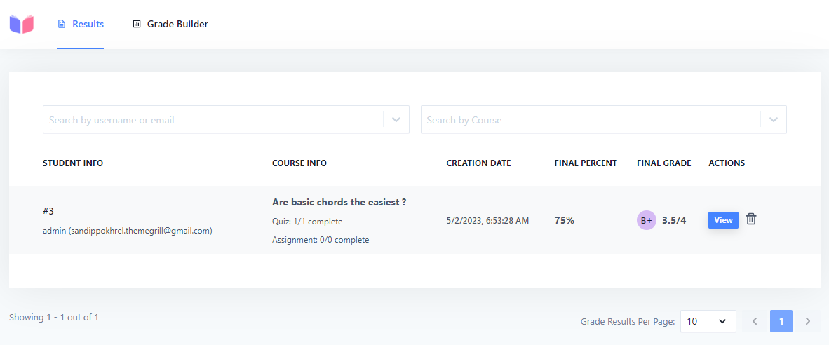Click the admin email text
The height and width of the screenshot is (345, 829).
point(128,231)
